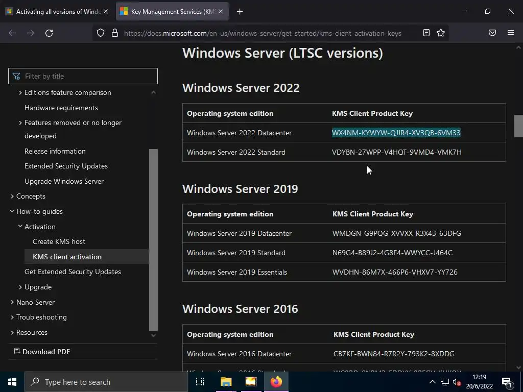Viewport: 523px width, 392px height.
Task: Click the address bar URL
Action: coord(263,33)
